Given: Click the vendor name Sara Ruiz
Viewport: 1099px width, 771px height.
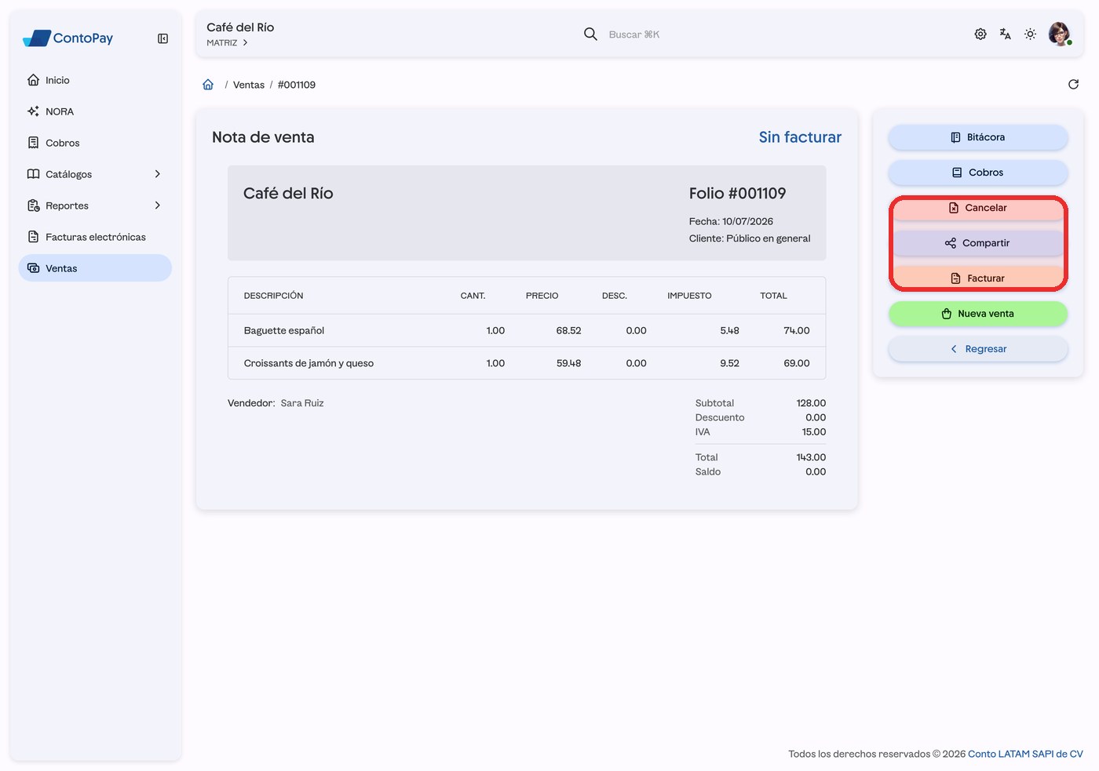Looking at the screenshot, I should pyautogui.click(x=302, y=403).
